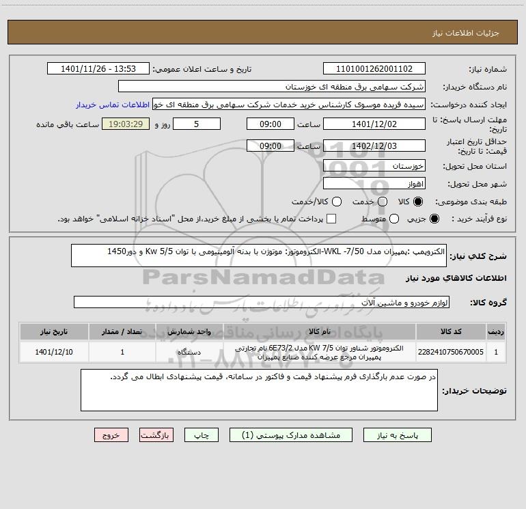The width and height of the screenshot is (526, 509).
Task: Click the توضیحات خریدار text area
Action: coord(259,390)
